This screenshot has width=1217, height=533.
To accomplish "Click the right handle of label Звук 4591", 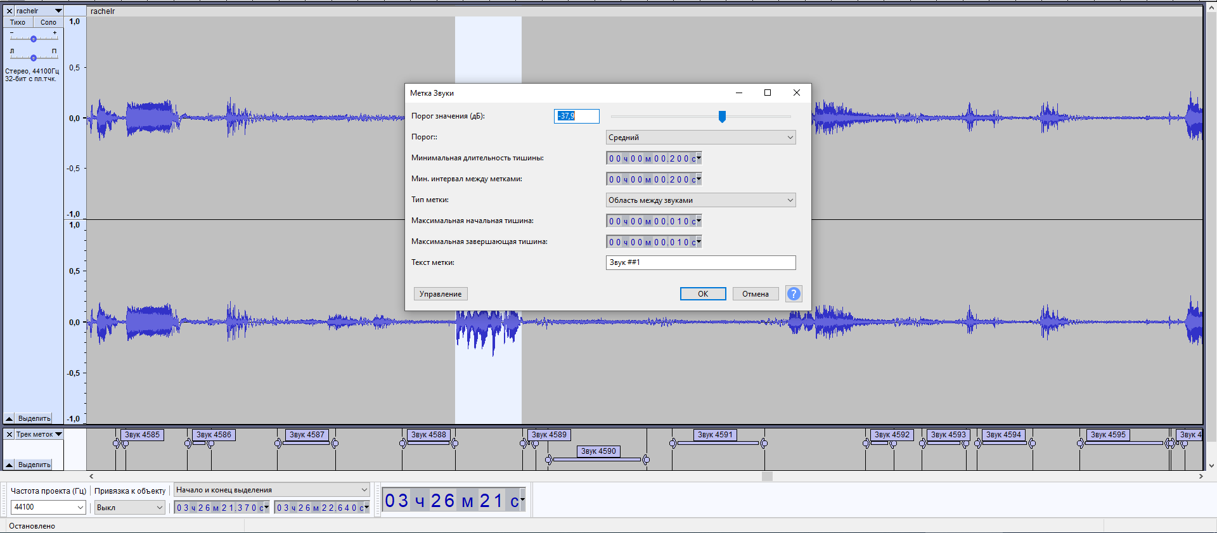I will point(764,443).
